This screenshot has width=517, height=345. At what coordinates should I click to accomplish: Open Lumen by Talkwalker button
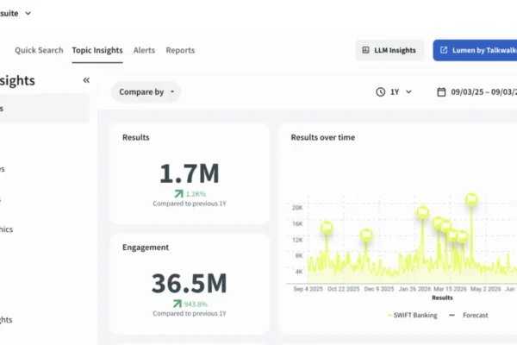click(475, 50)
